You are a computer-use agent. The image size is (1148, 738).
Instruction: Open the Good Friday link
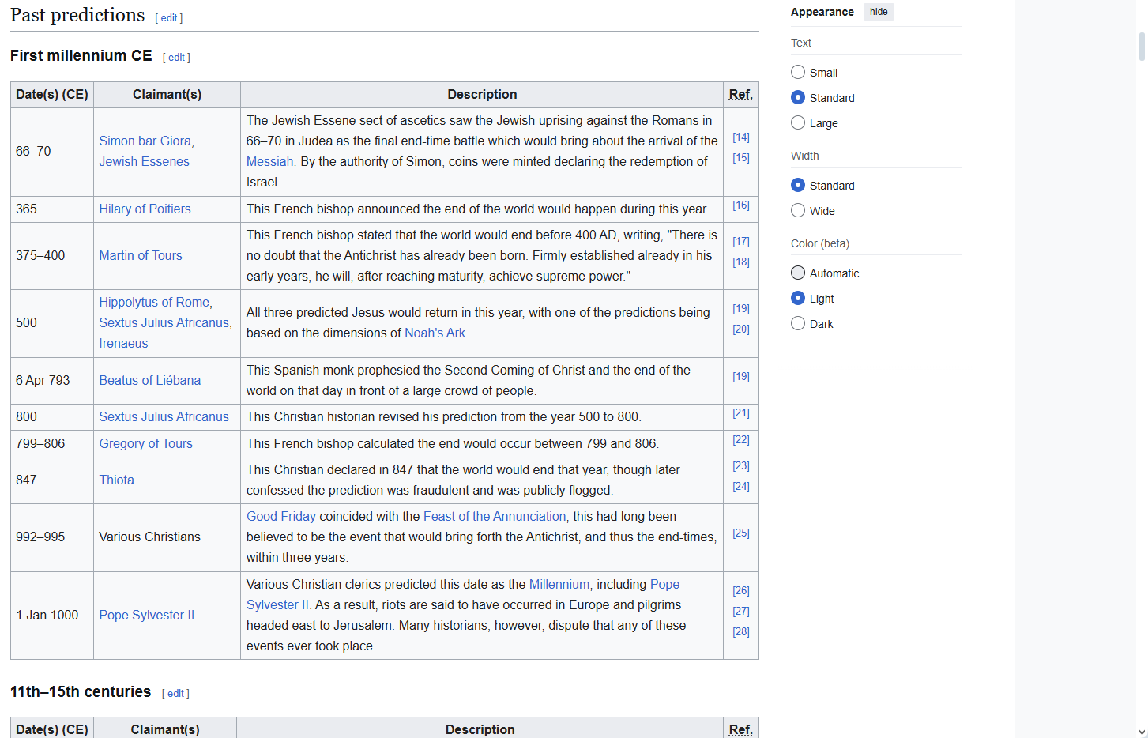[281, 516]
